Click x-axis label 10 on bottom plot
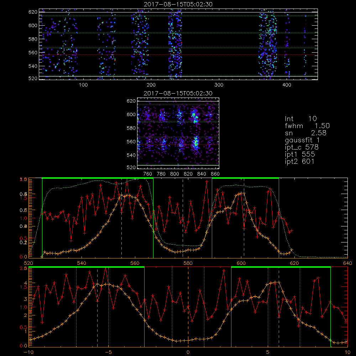The image size is (356, 356). tap(347, 352)
